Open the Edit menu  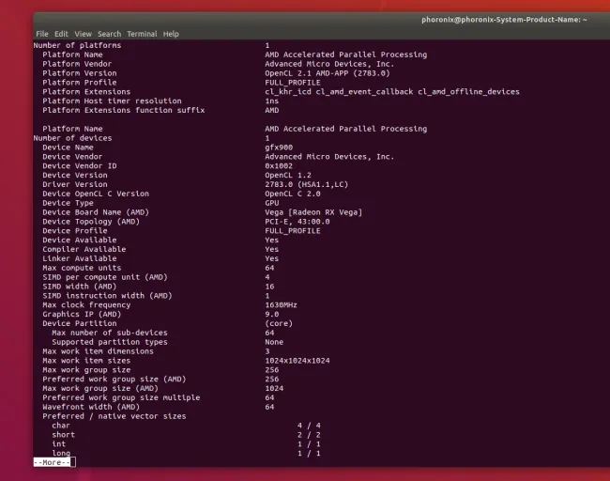pos(61,34)
